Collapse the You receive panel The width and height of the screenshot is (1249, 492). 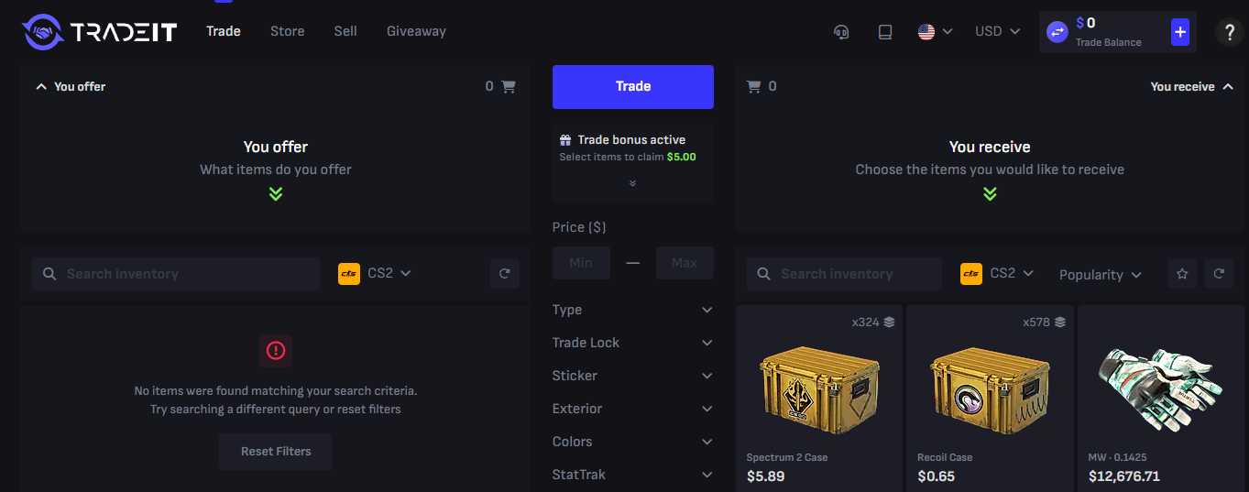tap(1228, 87)
